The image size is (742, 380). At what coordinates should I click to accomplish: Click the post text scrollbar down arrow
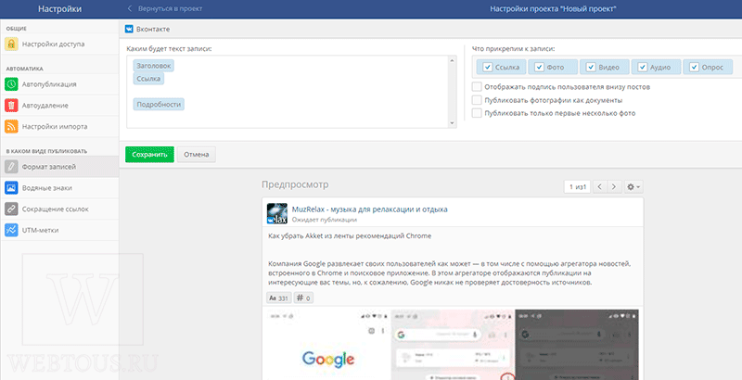pyautogui.click(x=453, y=123)
